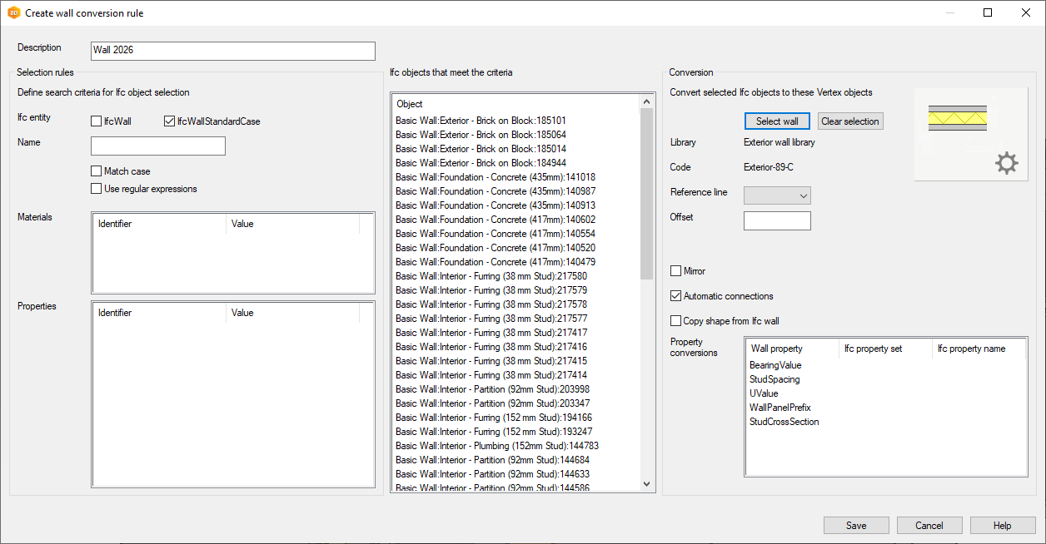The image size is (1046, 544).
Task: Open the Reference line dropdown
Action: click(x=777, y=195)
